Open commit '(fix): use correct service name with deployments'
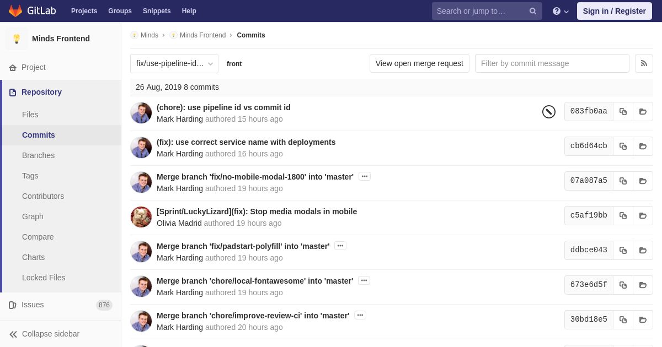The height and width of the screenshot is (347, 662). click(246, 142)
